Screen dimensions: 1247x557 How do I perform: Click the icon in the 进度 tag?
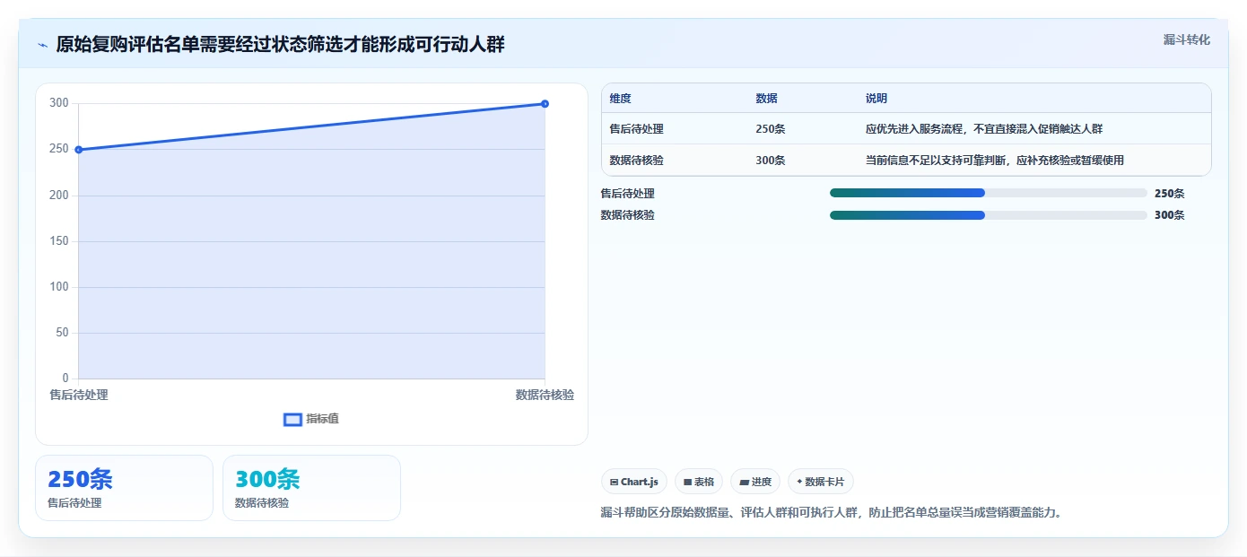[x=744, y=482]
